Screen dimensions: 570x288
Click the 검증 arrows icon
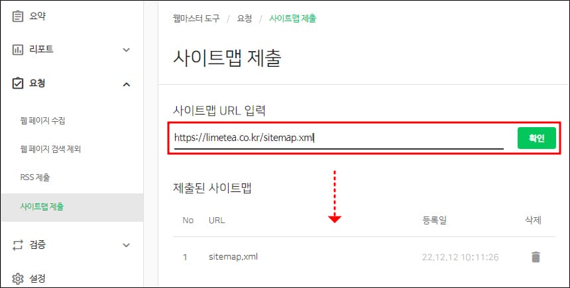pyautogui.click(x=17, y=245)
